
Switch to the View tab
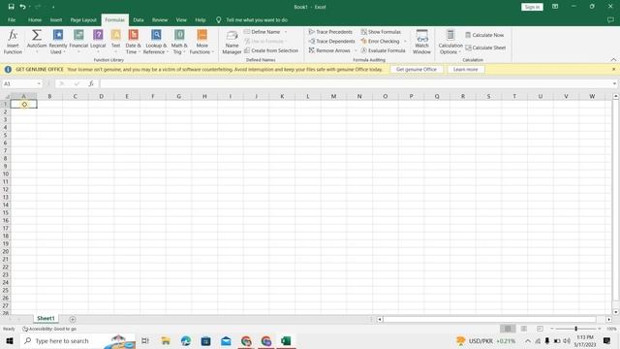(x=181, y=19)
